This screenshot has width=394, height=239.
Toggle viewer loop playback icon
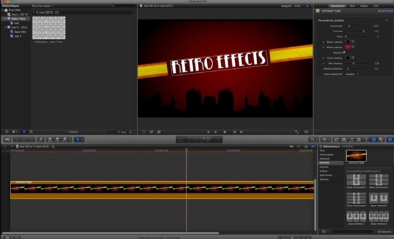point(306,132)
